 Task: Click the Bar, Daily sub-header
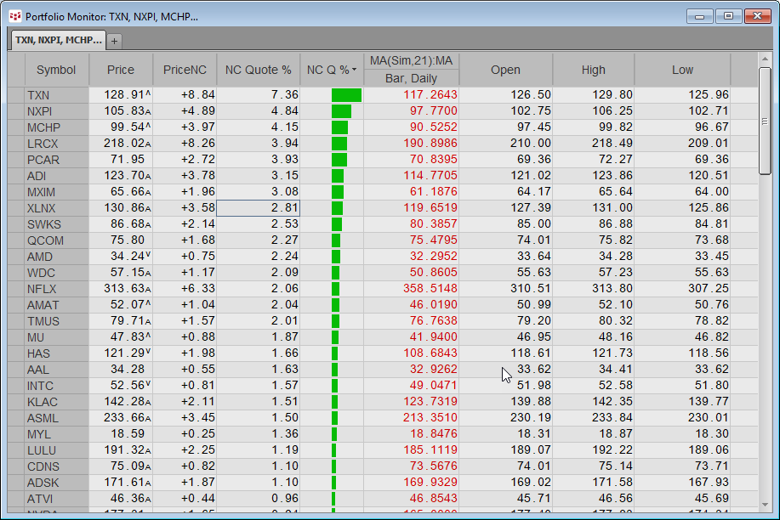(x=411, y=78)
